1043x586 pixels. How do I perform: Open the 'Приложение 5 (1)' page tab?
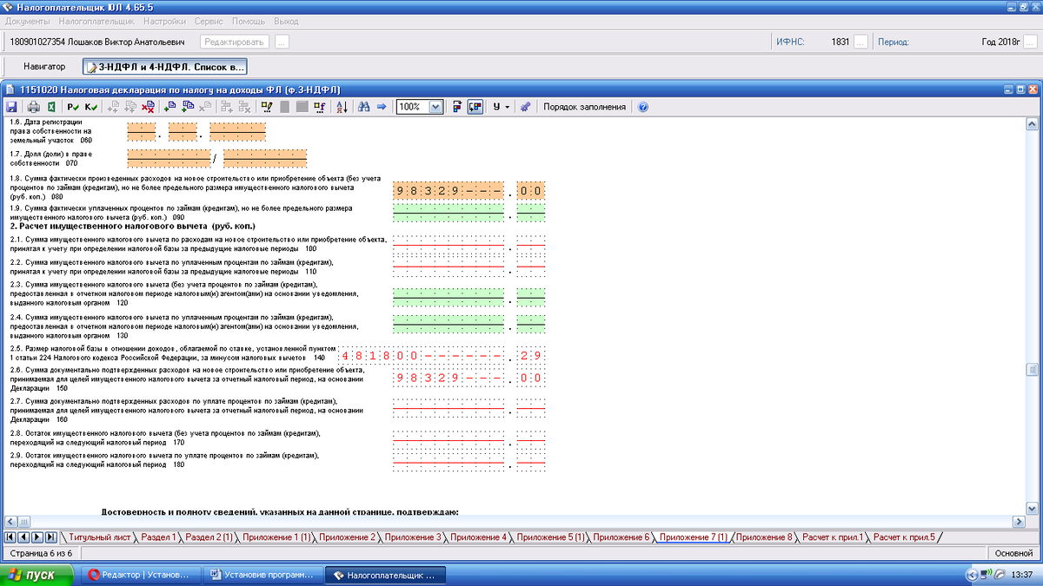click(x=551, y=537)
